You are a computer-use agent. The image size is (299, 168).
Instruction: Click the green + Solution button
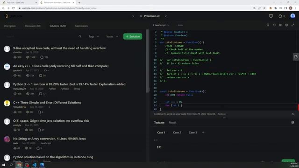[133, 36]
